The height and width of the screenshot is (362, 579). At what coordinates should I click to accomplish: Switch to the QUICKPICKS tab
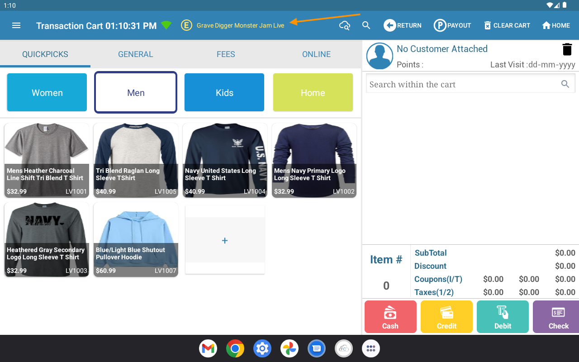(x=45, y=54)
